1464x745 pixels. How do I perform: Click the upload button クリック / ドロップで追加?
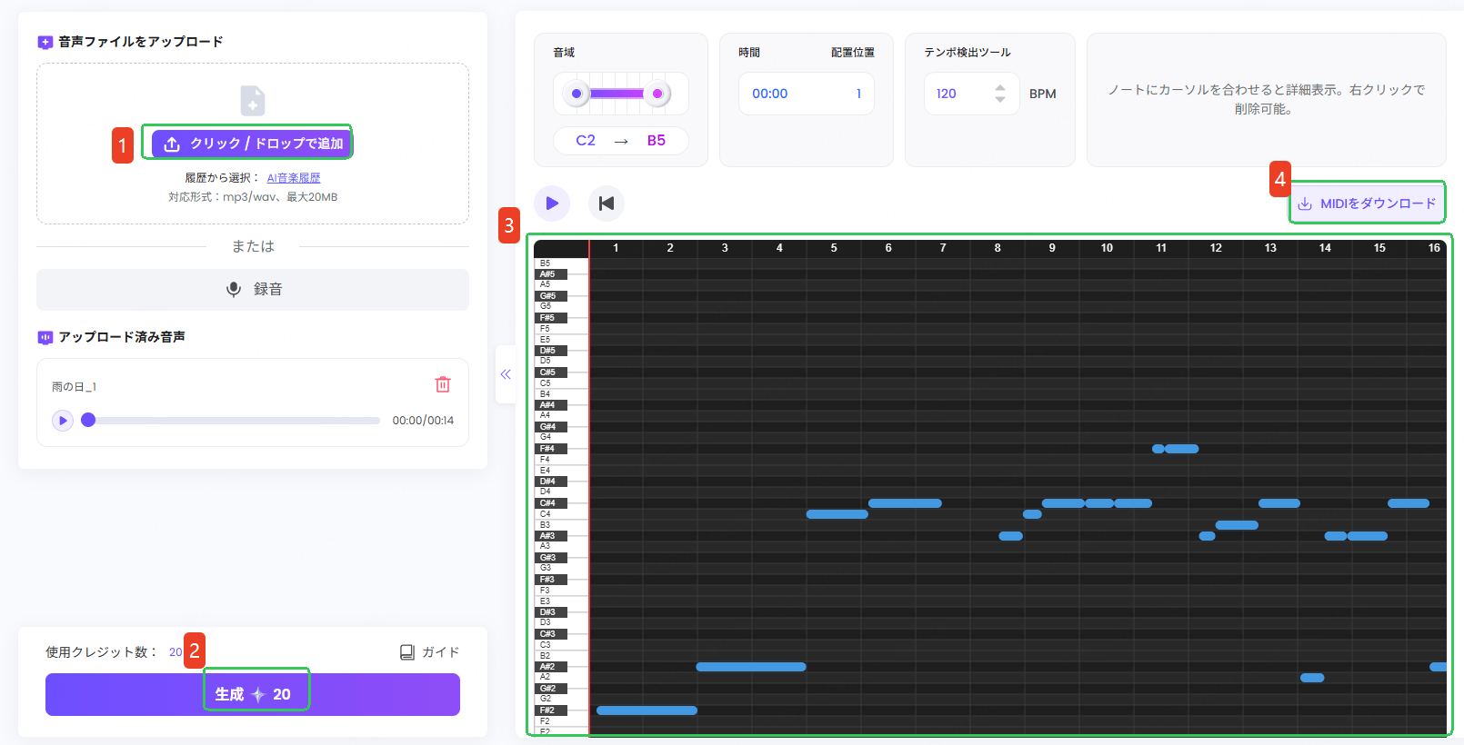(251, 144)
